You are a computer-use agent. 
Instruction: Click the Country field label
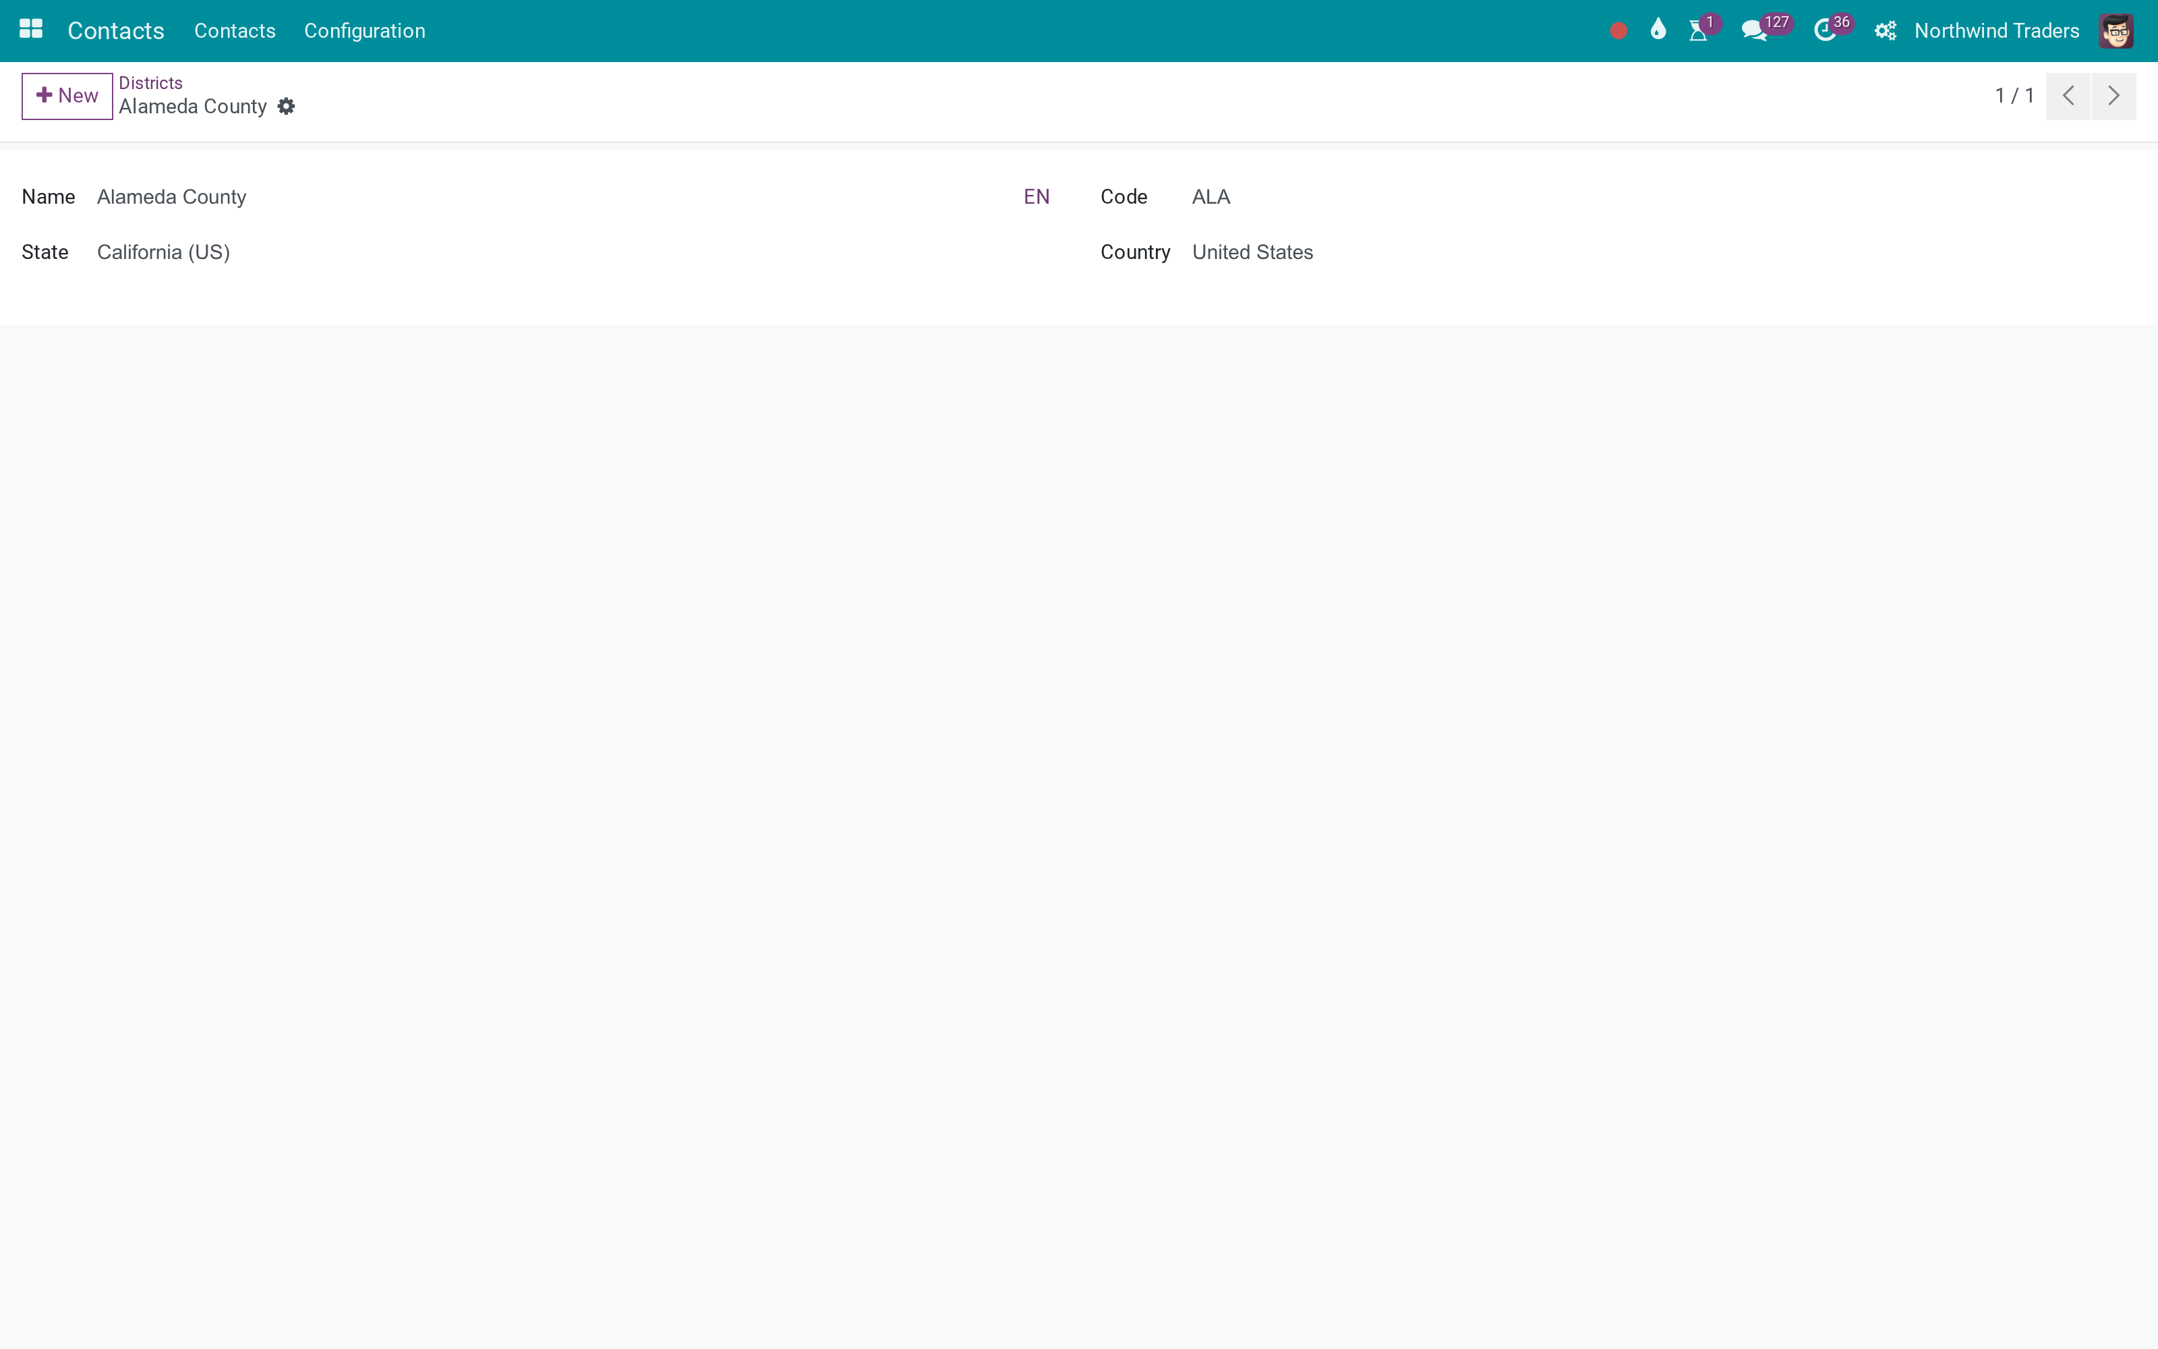[1135, 252]
